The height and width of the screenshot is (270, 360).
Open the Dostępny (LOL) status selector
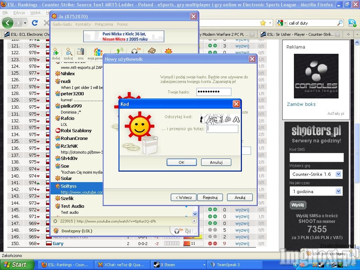click(77, 231)
